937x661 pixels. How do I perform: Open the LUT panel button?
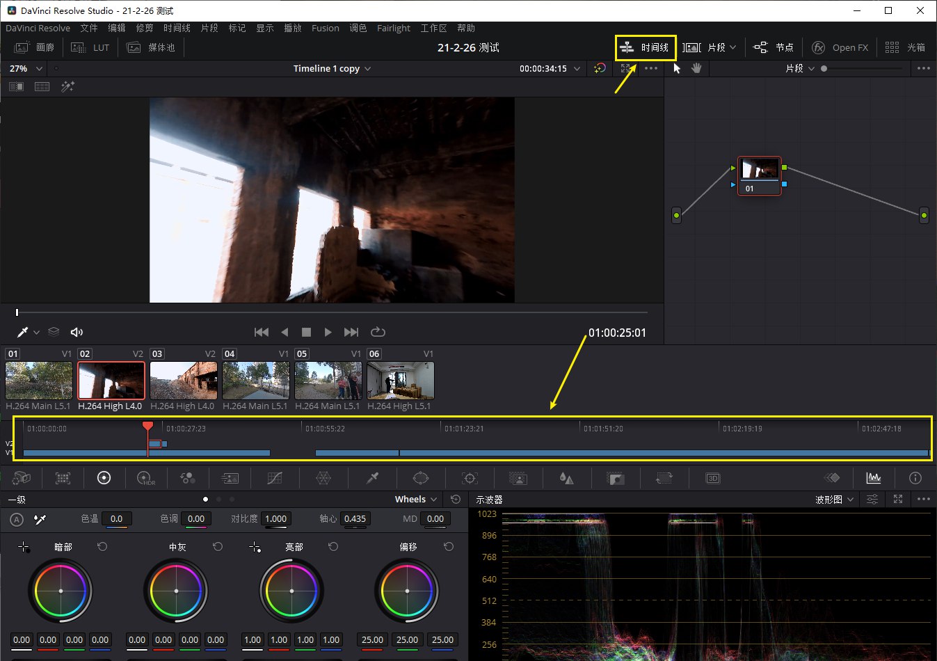[90, 47]
